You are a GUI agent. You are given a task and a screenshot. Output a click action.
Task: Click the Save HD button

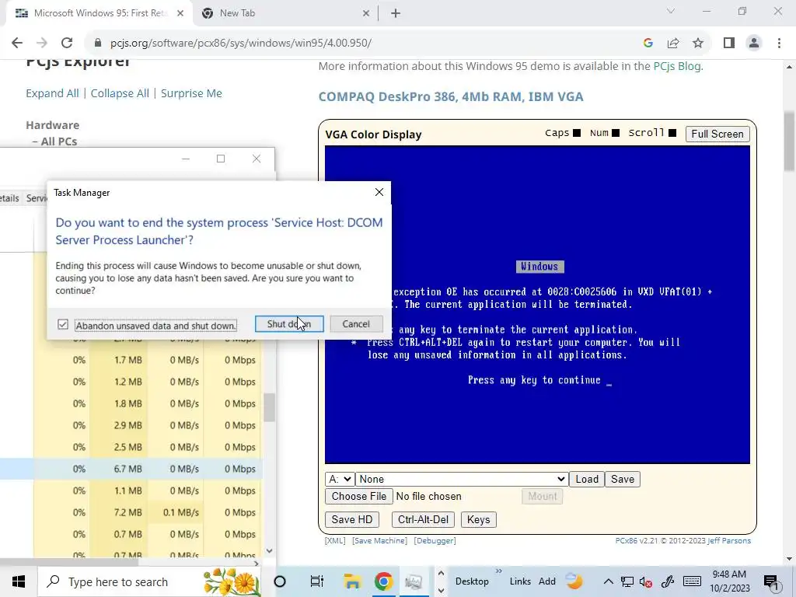click(x=352, y=519)
